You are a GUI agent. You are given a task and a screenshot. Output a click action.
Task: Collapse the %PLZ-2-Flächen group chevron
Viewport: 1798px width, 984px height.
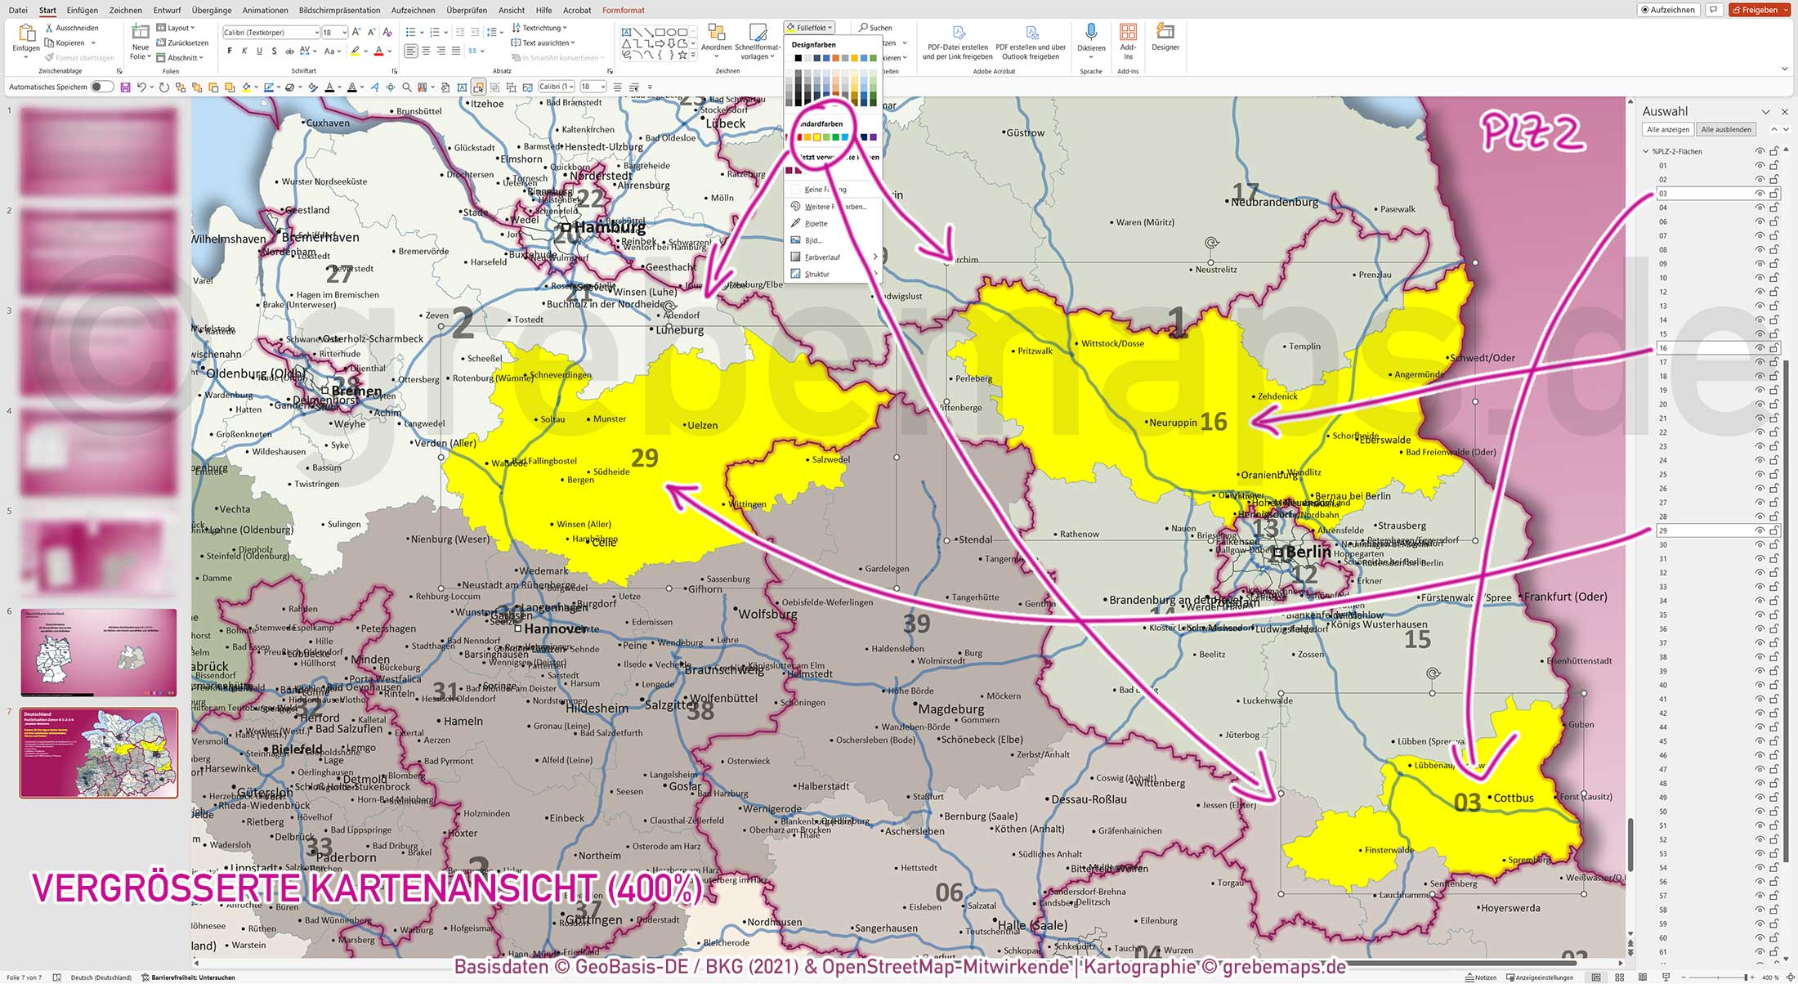coord(1645,151)
